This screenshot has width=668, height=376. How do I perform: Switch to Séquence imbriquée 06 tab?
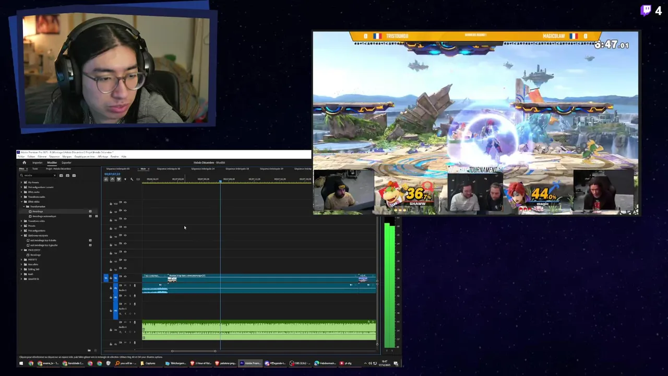[169, 169]
